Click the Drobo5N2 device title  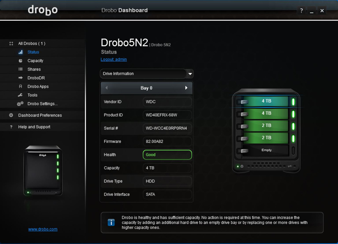coord(124,43)
